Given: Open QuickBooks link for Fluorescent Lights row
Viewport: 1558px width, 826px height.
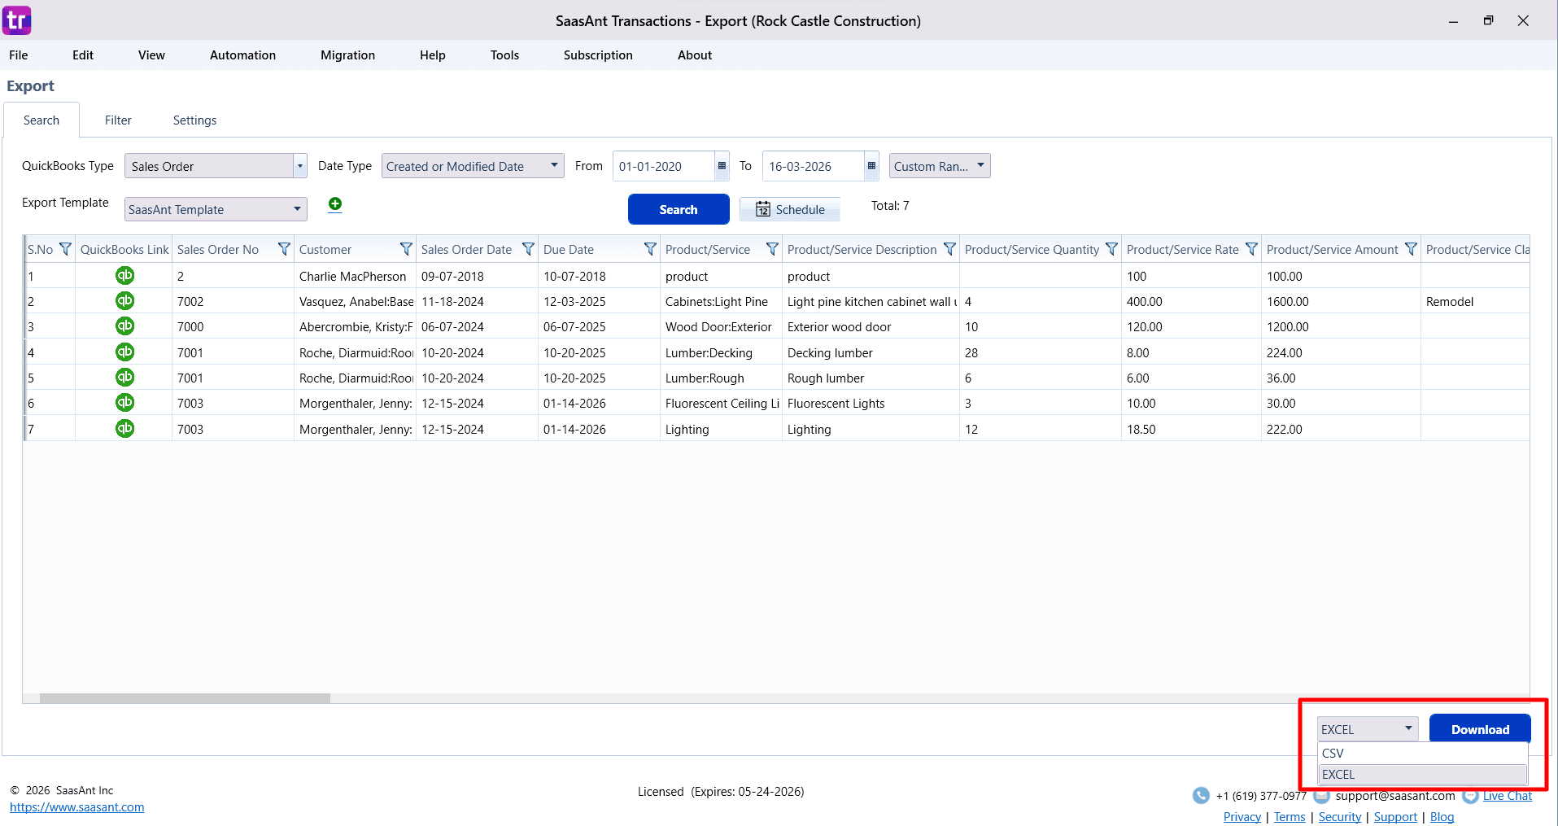Looking at the screenshot, I should tap(124, 403).
